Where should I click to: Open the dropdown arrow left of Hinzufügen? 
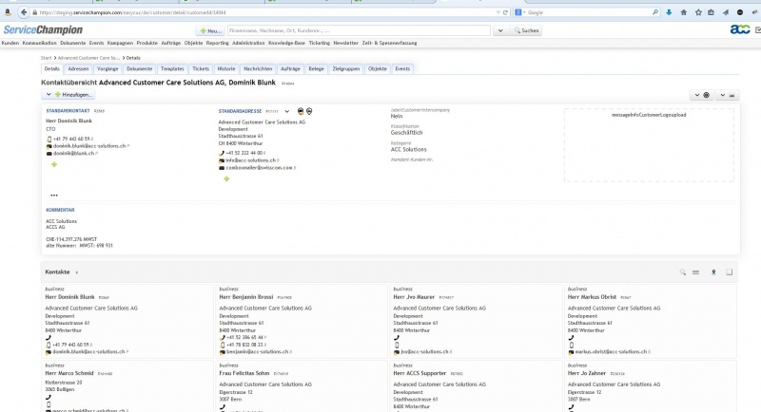pos(49,95)
